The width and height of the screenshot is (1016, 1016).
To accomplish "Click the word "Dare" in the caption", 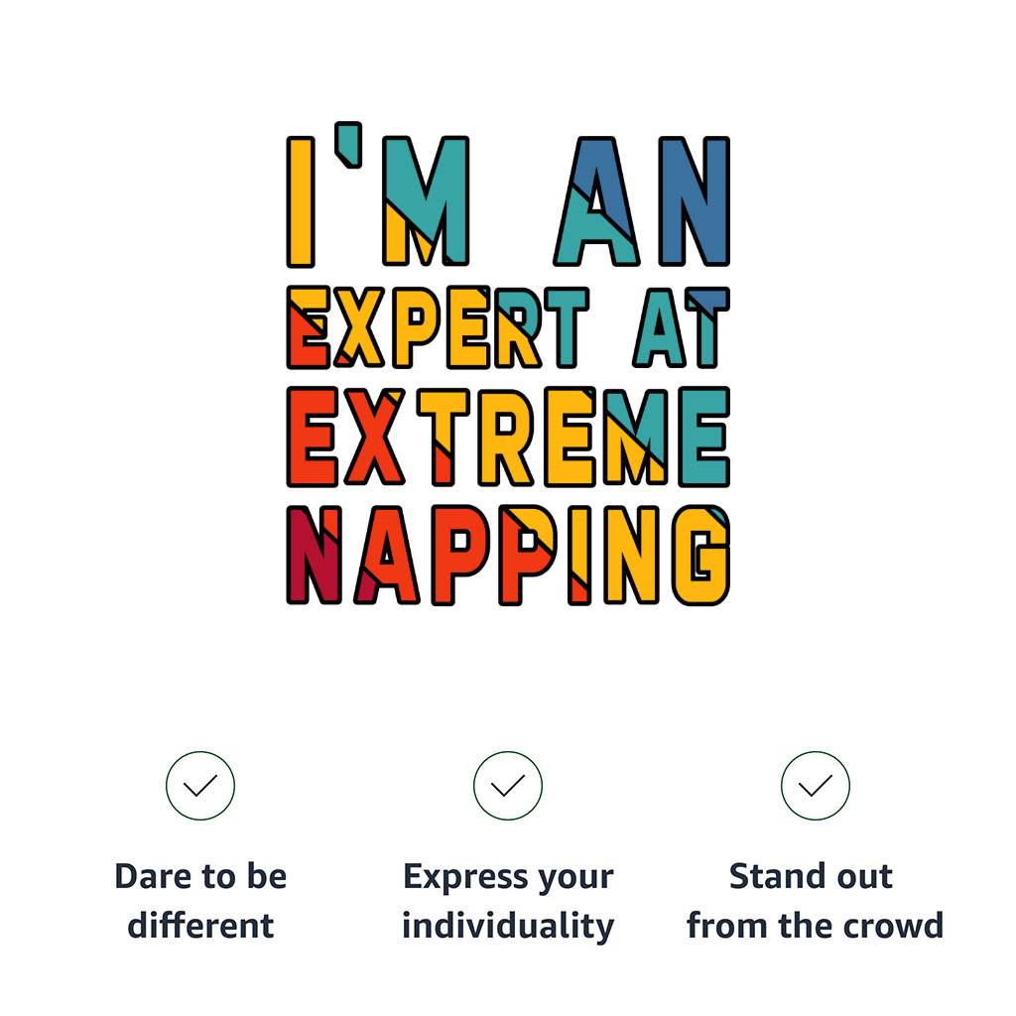I will pyautogui.click(x=150, y=877).
